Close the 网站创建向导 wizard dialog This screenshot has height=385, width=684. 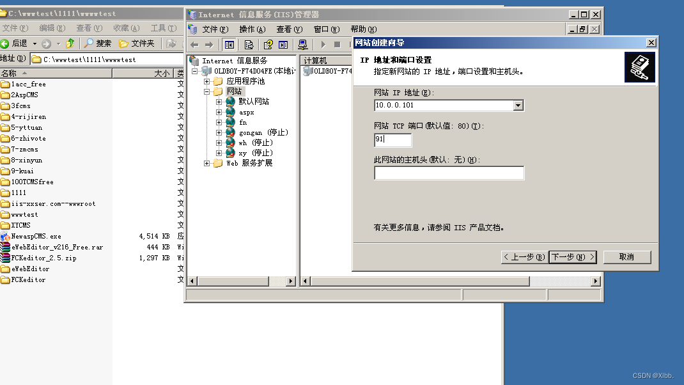pos(651,42)
